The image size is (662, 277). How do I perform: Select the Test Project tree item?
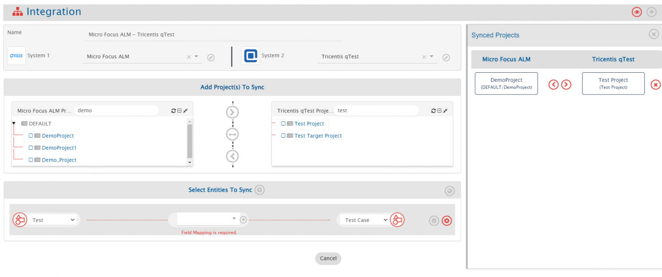pyautogui.click(x=309, y=124)
